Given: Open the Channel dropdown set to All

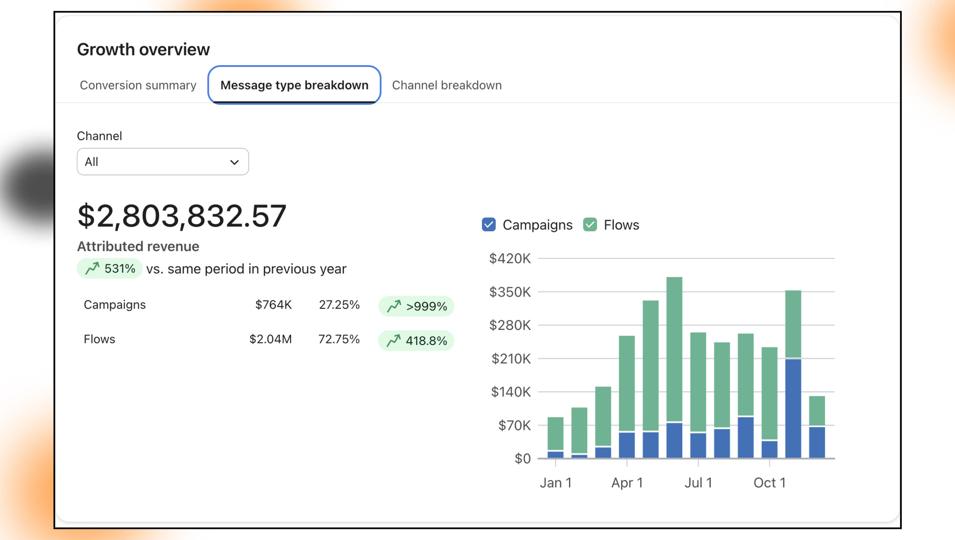Looking at the screenshot, I should (x=163, y=162).
